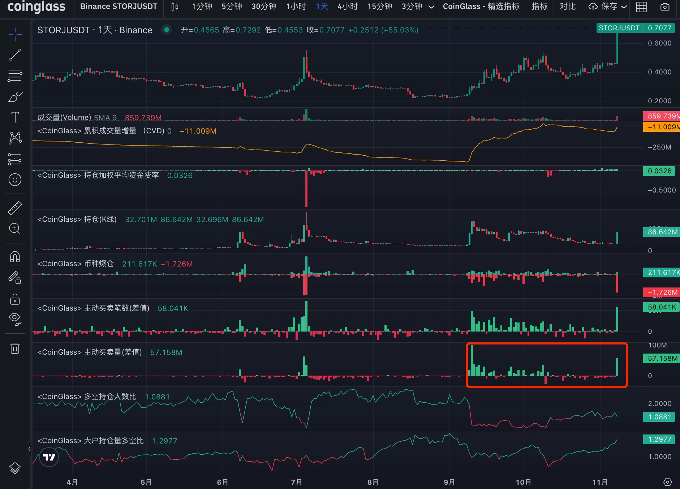
Task: Select the ruler measure tool
Action: click(x=15, y=208)
